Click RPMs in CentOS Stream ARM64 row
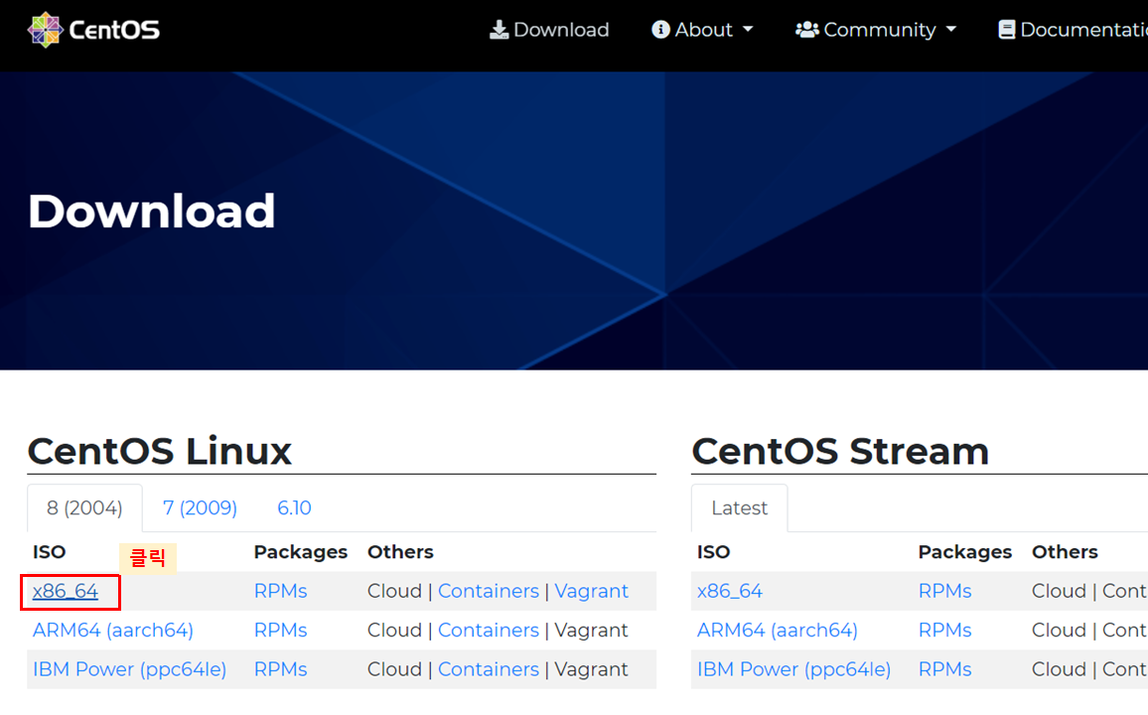 click(x=945, y=631)
